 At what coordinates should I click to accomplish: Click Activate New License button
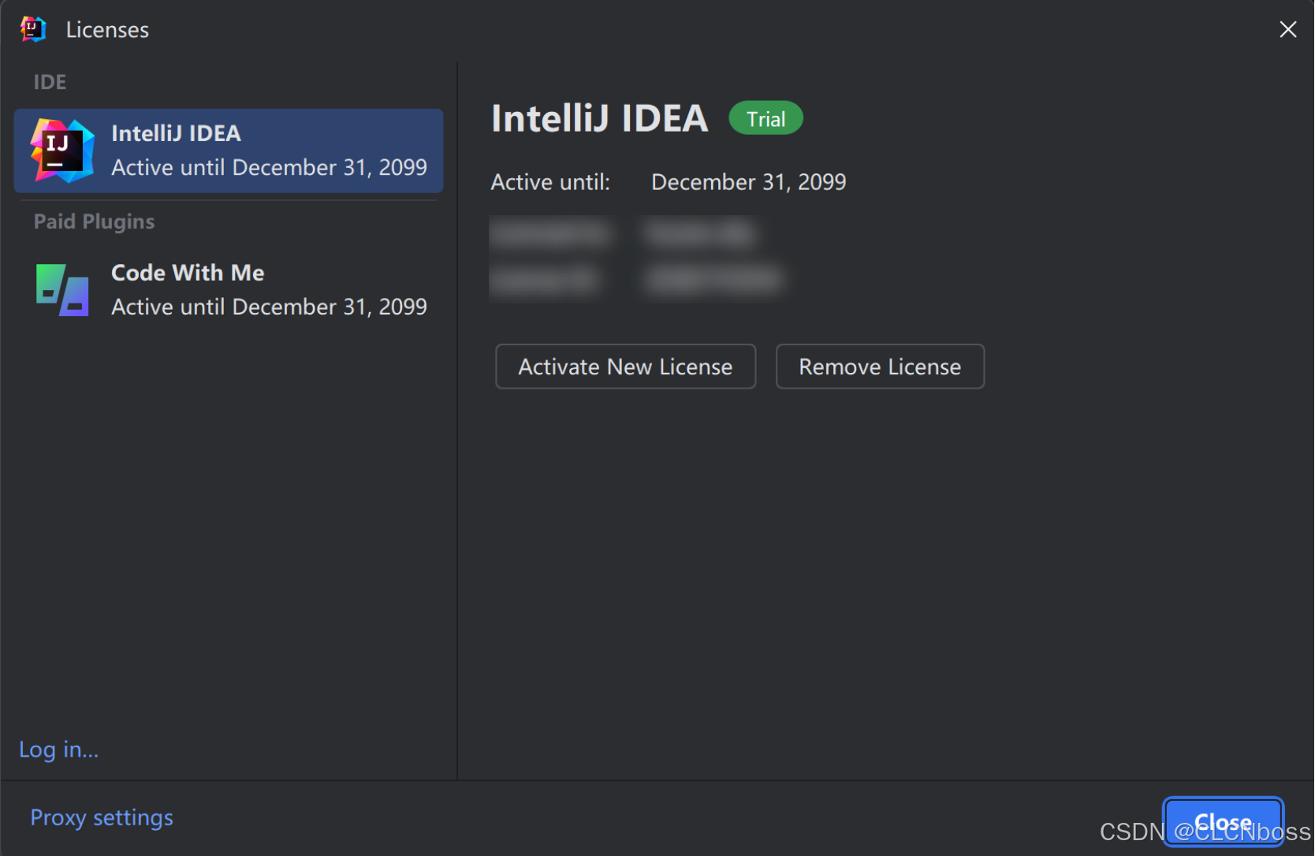point(625,367)
